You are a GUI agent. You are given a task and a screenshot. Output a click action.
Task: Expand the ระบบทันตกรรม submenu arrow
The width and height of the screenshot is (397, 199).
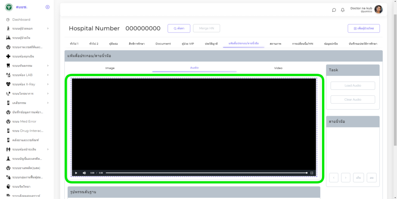point(48,65)
